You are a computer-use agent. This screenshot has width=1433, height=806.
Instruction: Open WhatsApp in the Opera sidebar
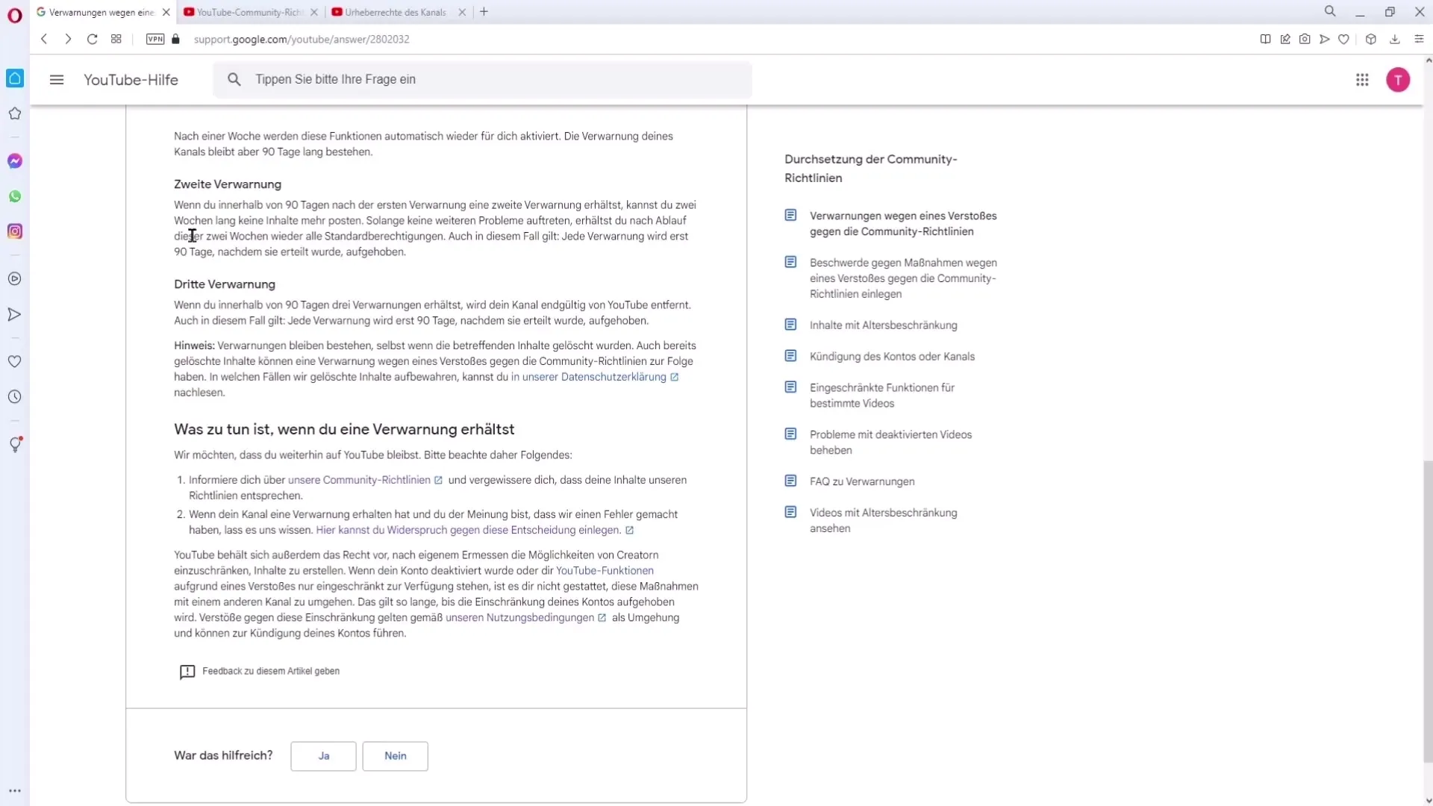(x=15, y=196)
